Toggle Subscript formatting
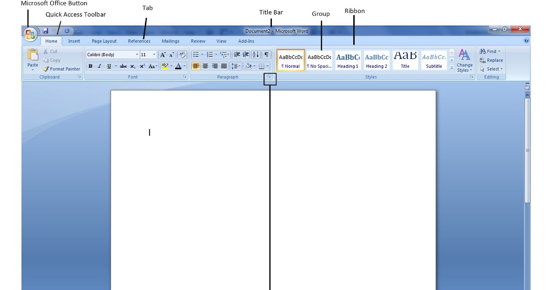This screenshot has height=290, width=552. click(x=133, y=66)
